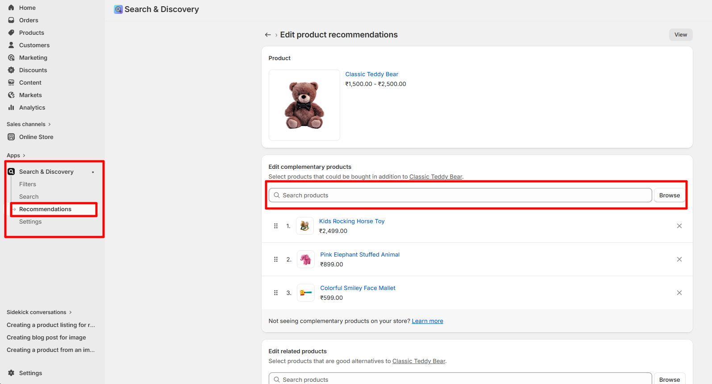Click complementary Search products field
This screenshot has height=384, width=712.
pos(460,195)
